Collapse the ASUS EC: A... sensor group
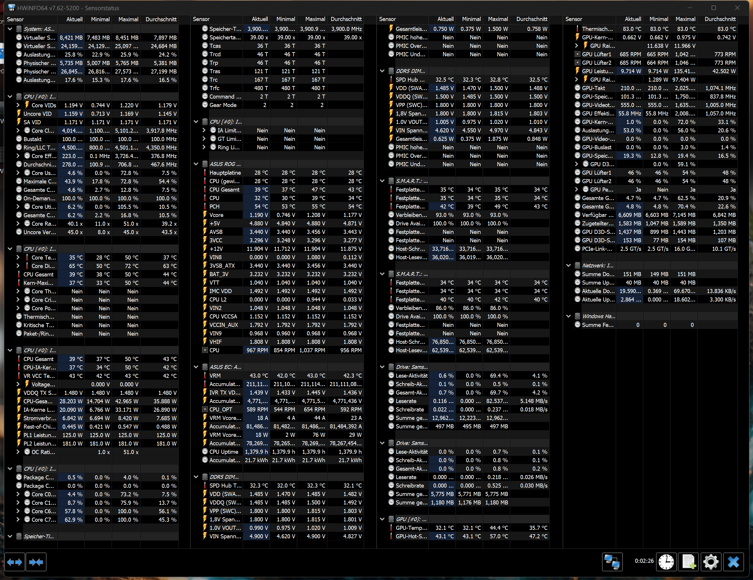The height and width of the screenshot is (580, 753). (196, 367)
